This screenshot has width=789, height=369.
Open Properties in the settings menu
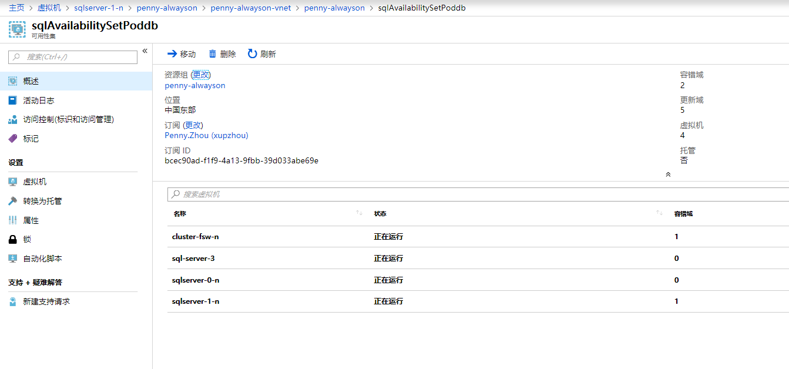[31, 220]
